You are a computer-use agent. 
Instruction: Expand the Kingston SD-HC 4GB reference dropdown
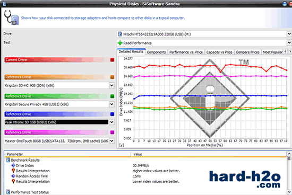click(x=111, y=85)
